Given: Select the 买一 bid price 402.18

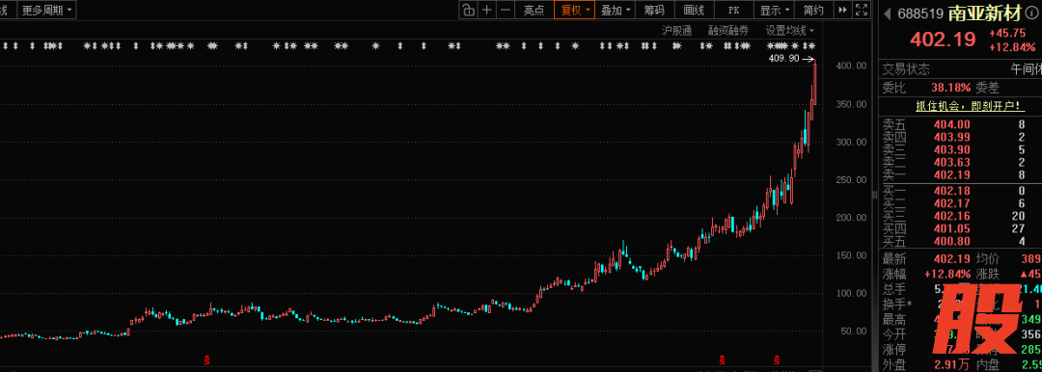Looking at the screenshot, I should (x=951, y=192).
